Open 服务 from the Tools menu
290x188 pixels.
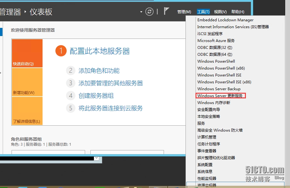(201, 123)
